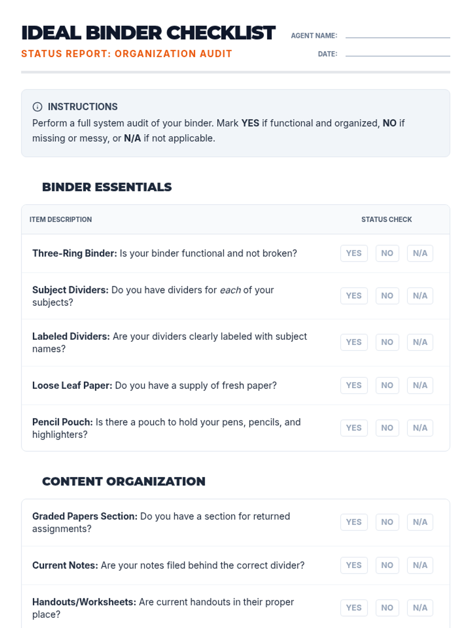Click the Item Description column header
Image resolution: width=471 pixels, height=628 pixels.
point(60,219)
